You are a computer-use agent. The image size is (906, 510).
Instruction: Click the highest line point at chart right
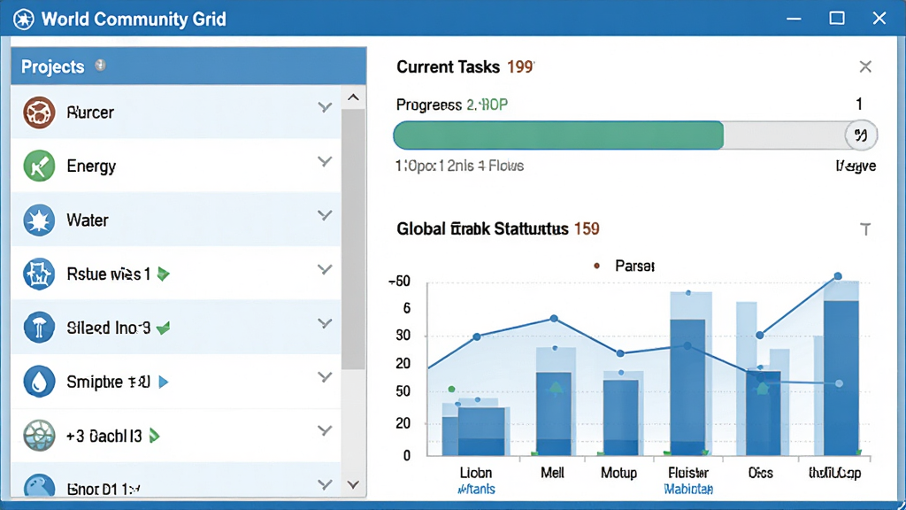pyautogui.click(x=838, y=276)
